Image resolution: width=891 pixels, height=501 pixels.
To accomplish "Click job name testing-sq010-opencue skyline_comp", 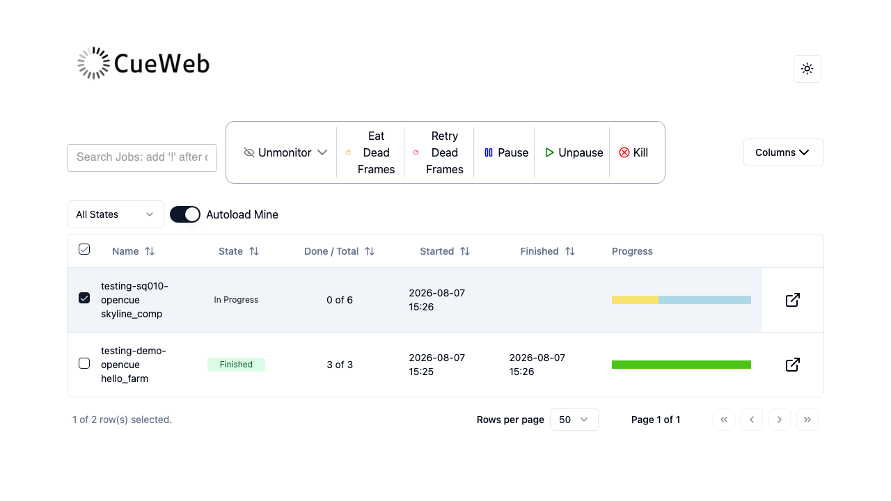I will coord(135,300).
